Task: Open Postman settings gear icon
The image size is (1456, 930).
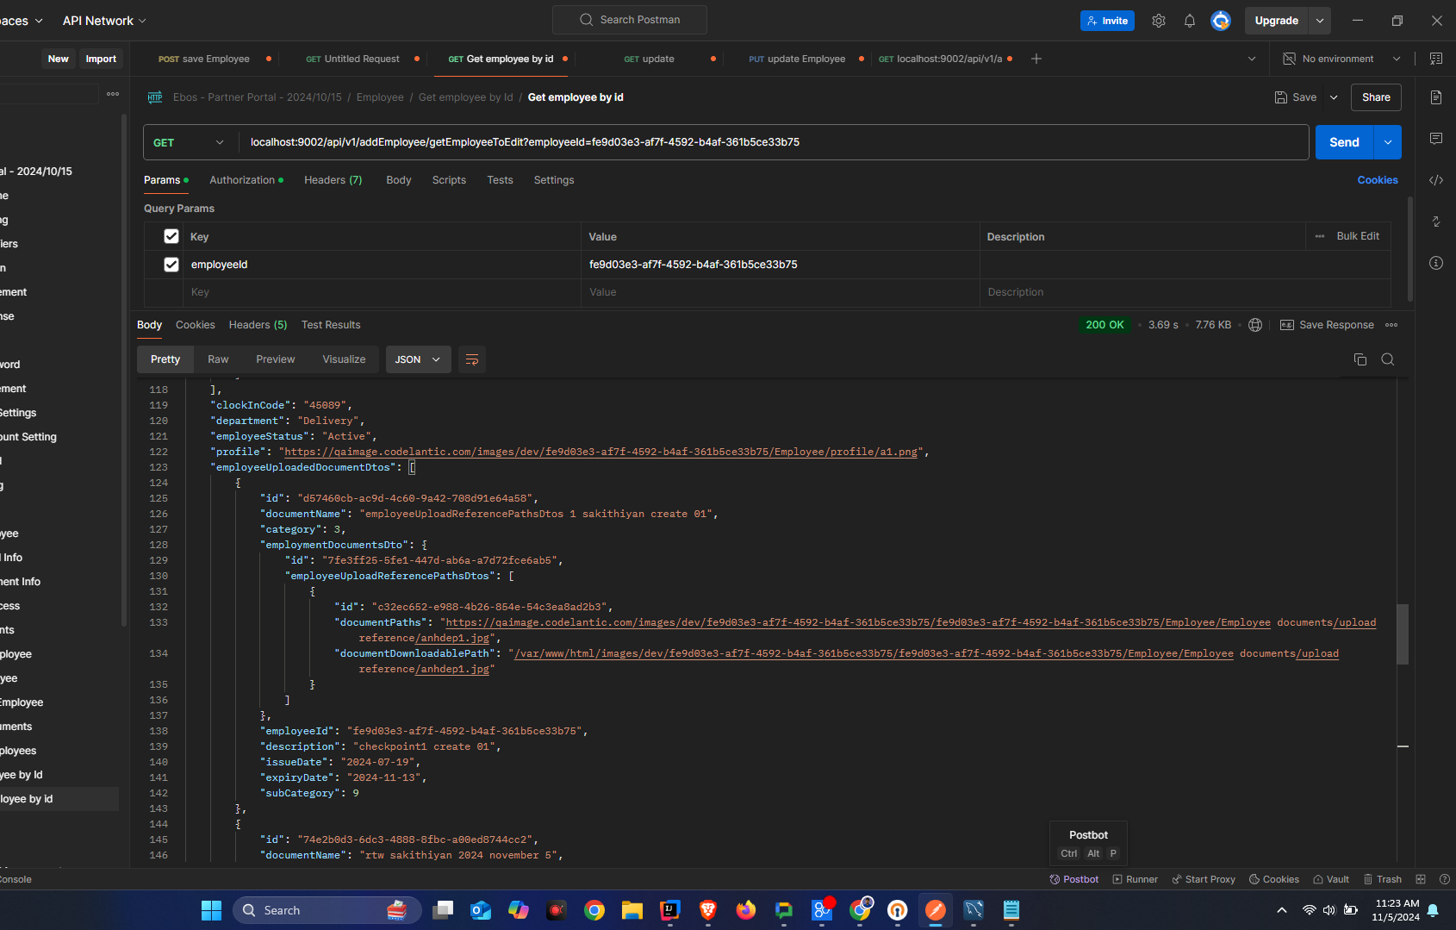Action: tap(1159, 21)
